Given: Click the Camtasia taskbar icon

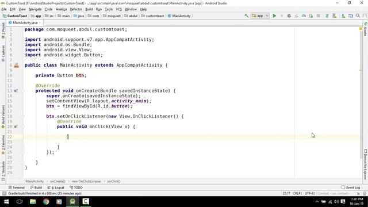Looking at the screenshot, I should click(x=86, y=201).
